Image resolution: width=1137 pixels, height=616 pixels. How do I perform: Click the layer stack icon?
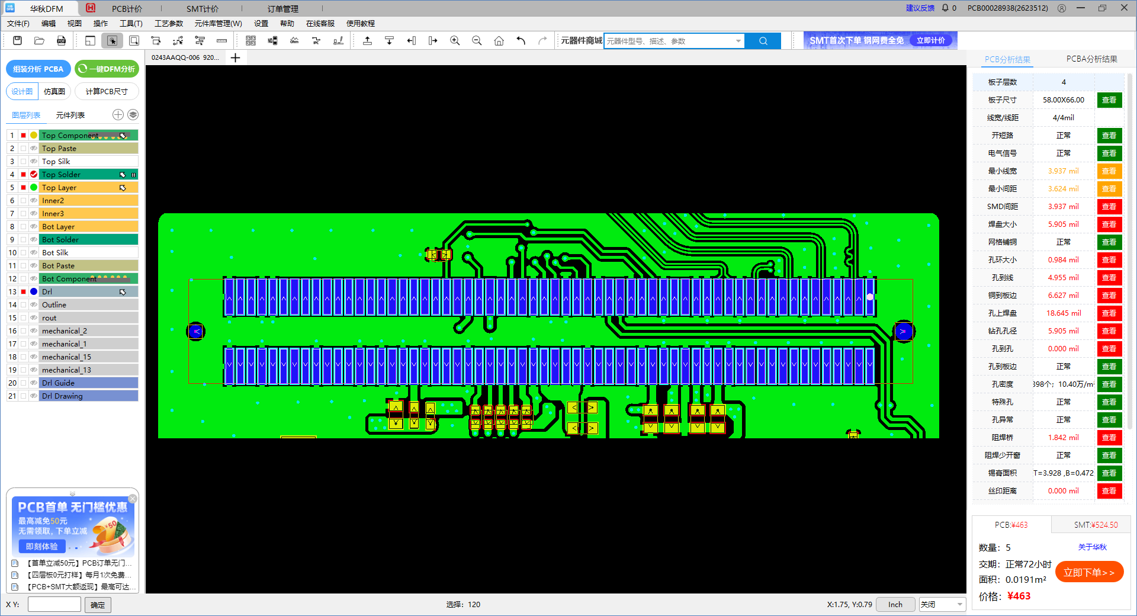[x=133, y=115]
